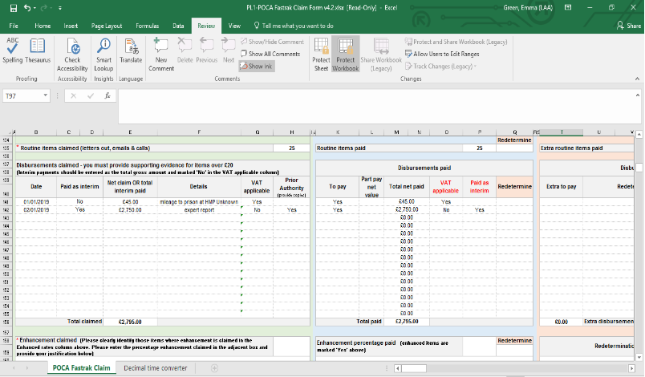Insert a New Comment
The width and height of the screenshot is (645, 377).
[x=160, y=50]
